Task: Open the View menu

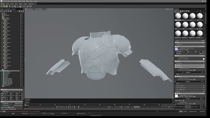Action: click(x=9, y=1)
